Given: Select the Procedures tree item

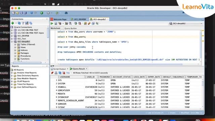Looking at the screenshot, I should click(26, 56).
